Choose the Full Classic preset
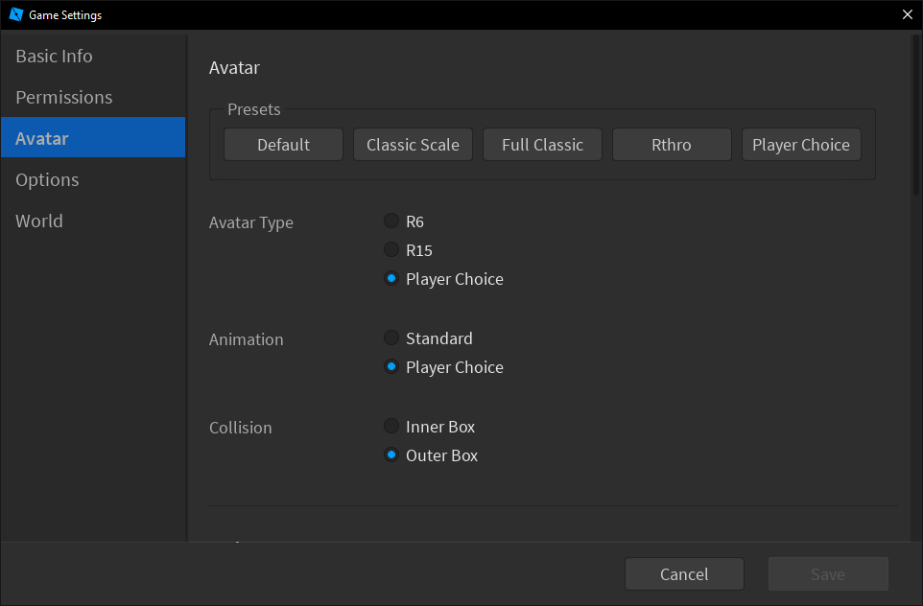Viewport: 923px width, 606px height. pyautogui.click(x=542, y=145)
